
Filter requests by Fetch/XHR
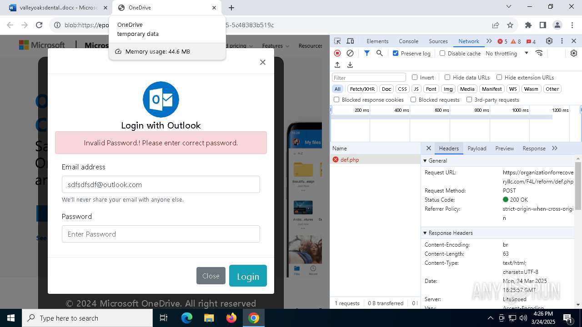(362, 89)
